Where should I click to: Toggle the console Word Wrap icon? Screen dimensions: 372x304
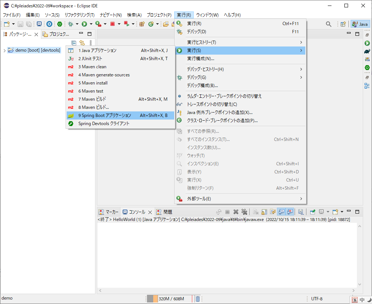[273, 212]
